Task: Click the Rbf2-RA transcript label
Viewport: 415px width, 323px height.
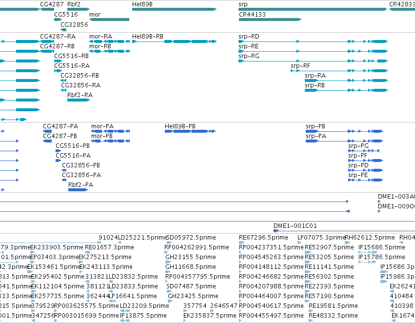Action: [x=80, y=95]
